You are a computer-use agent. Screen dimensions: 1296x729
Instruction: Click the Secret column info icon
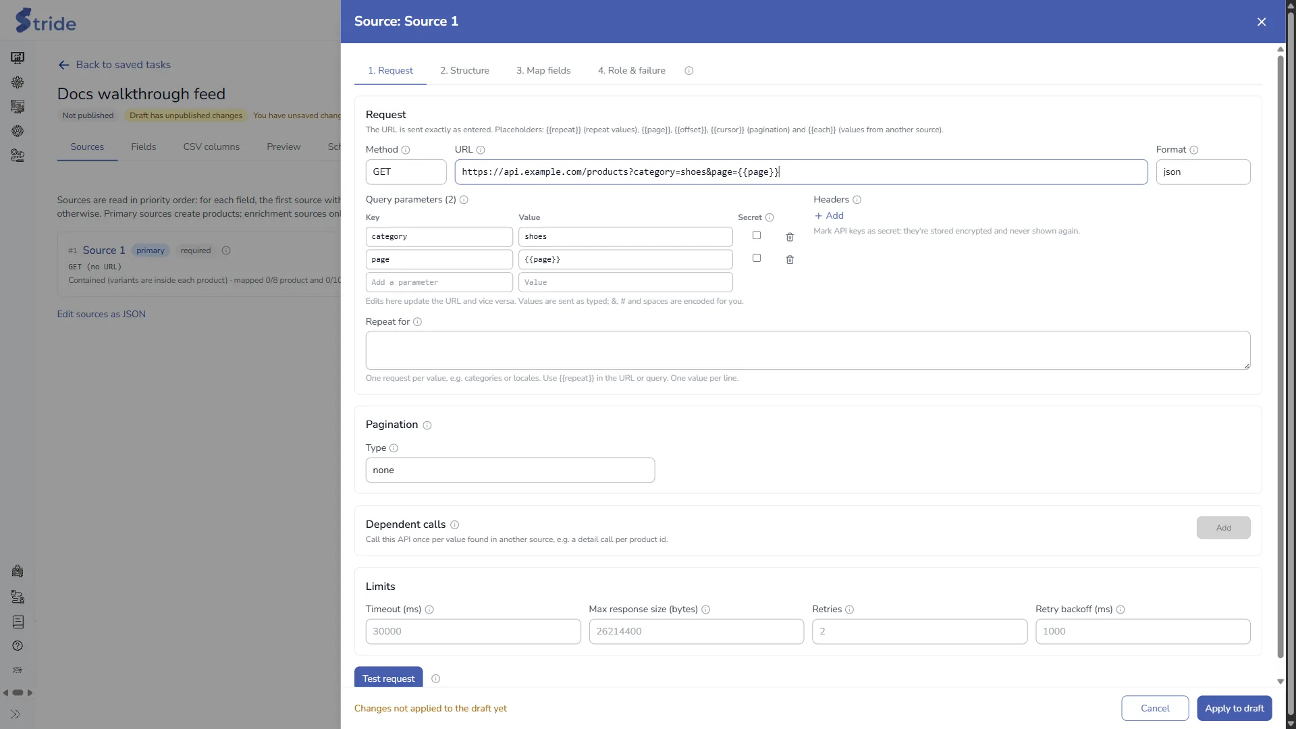[769, 217]
